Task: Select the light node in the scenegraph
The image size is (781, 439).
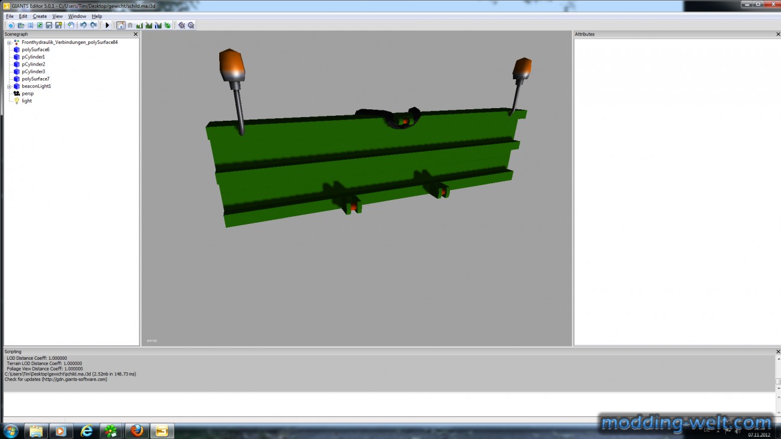Action: point(26,101)
